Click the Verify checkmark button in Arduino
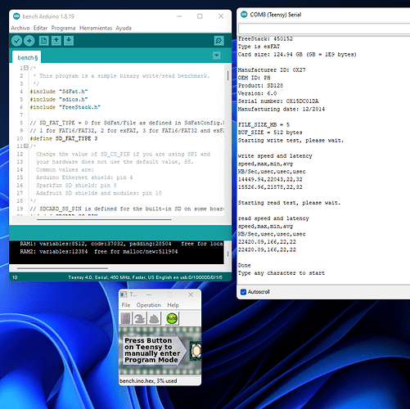410x409 pixels. click(x=16, y=41)
